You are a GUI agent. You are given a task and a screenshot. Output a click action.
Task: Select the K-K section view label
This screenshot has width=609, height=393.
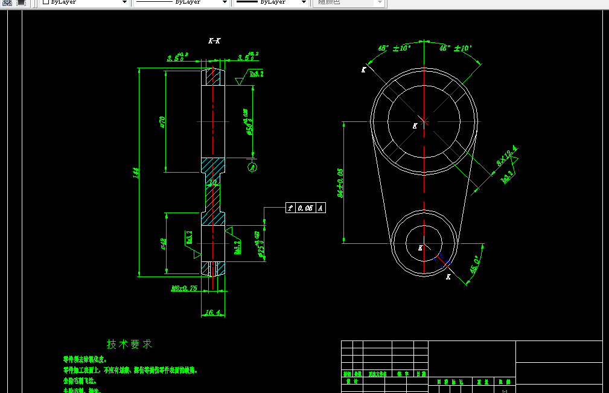click(x=214, y=41)
